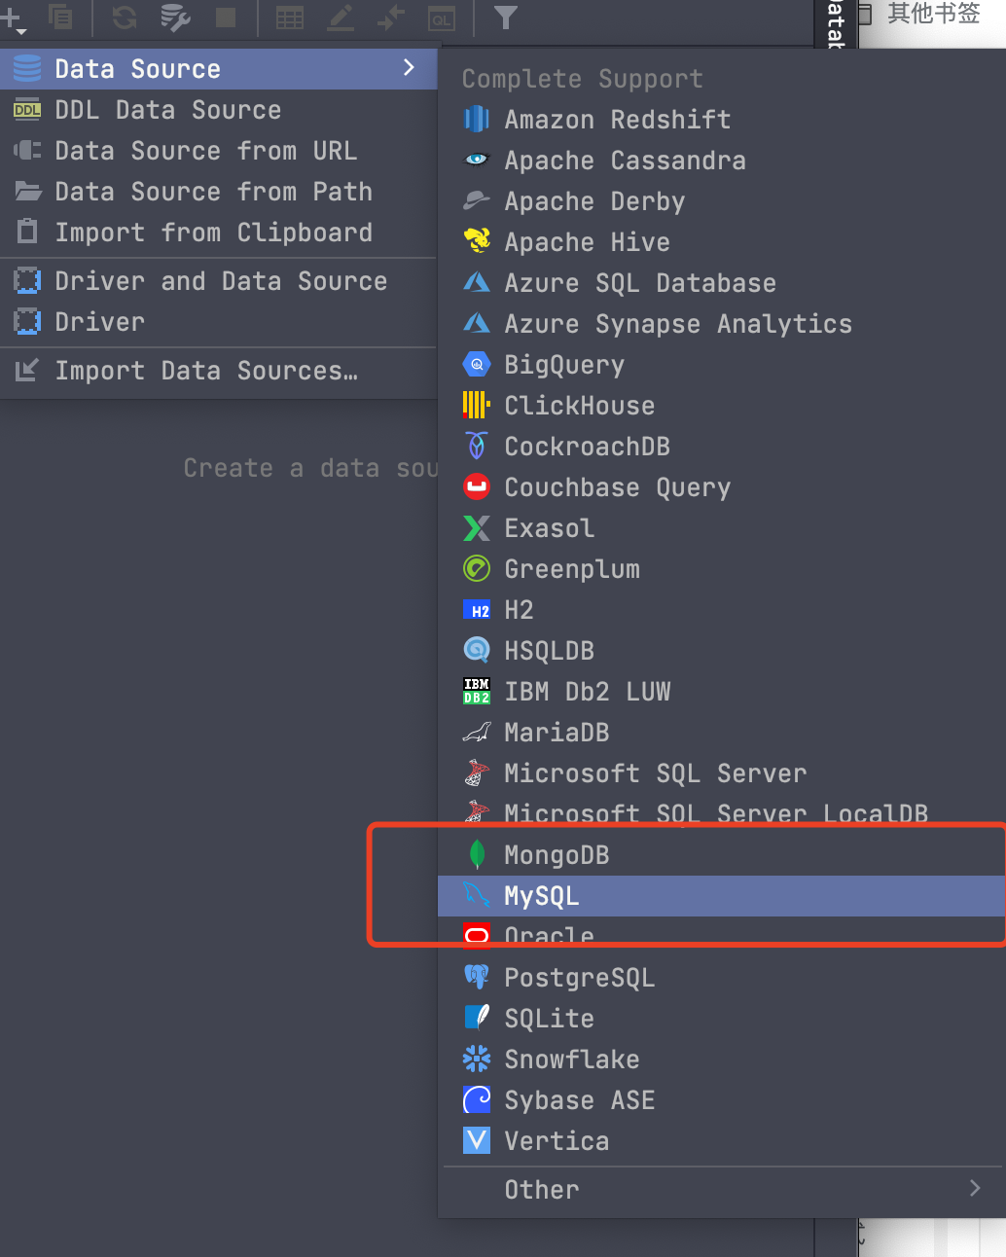Select Data Source menu entry
Viewport: 1006px width, 1257px height.
(x=219, y=69)
